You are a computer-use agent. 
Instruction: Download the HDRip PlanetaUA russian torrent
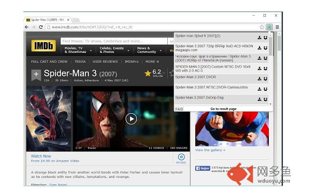point(260,58)
